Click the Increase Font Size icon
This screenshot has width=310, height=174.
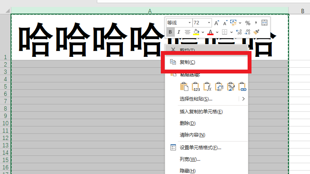coord(217,23)
